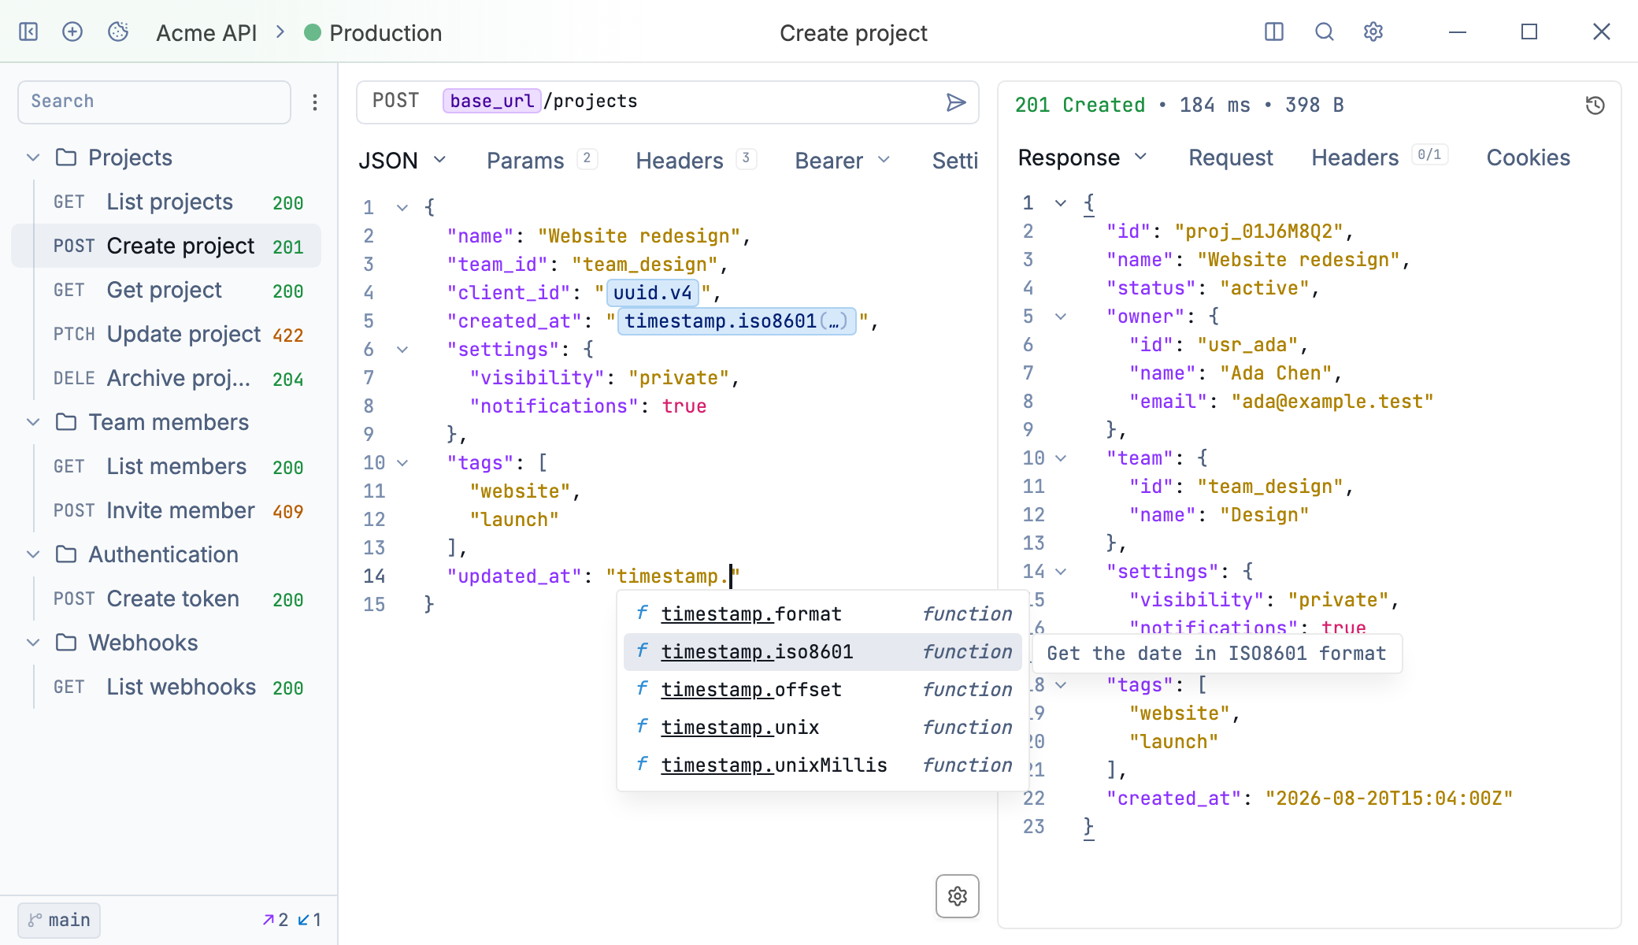Collapse the Authentication folder chevron
Viewport: 1638px width, 945px height.
33,554
